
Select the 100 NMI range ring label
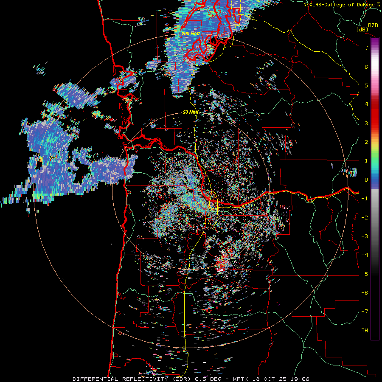coord(191,34)
